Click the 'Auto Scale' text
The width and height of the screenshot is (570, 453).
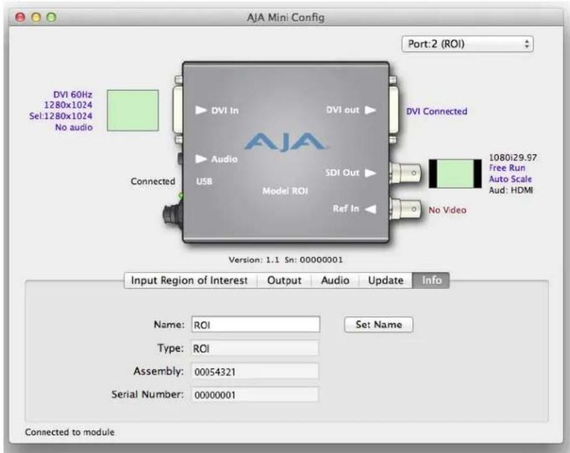coord(510,179)
